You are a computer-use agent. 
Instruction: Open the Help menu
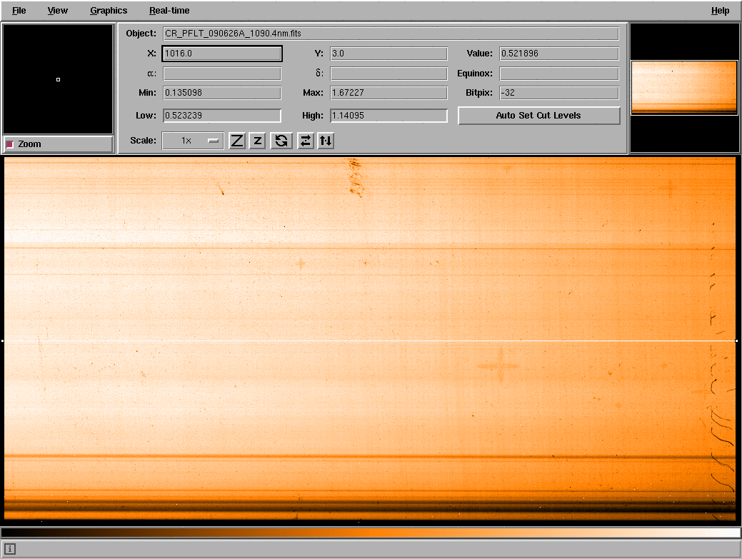point(720,11)
